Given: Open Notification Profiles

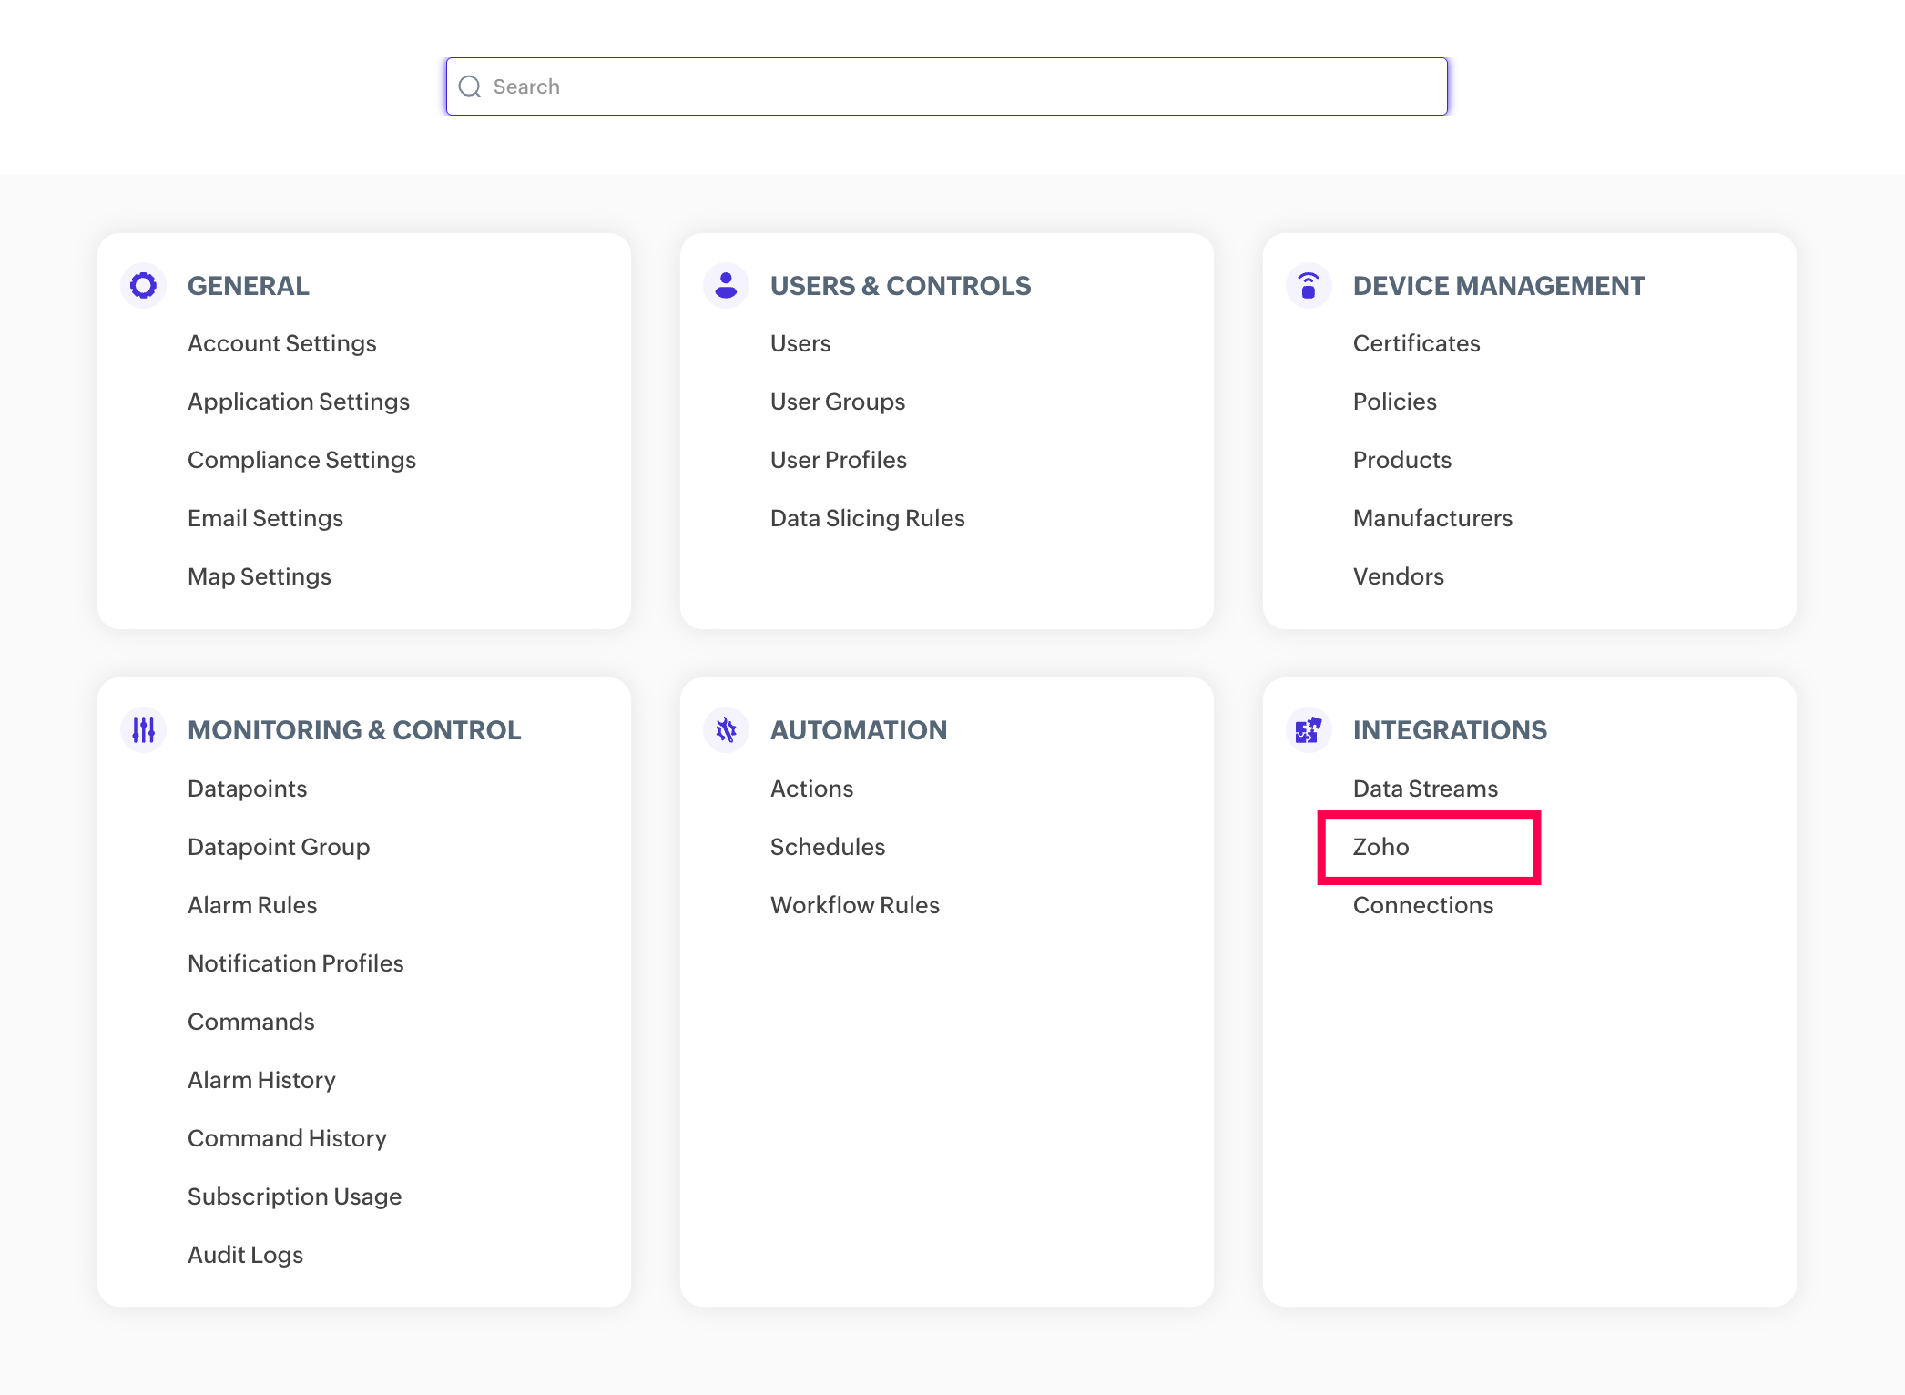Looking at the screenshot, I should [x=295, y=963].
